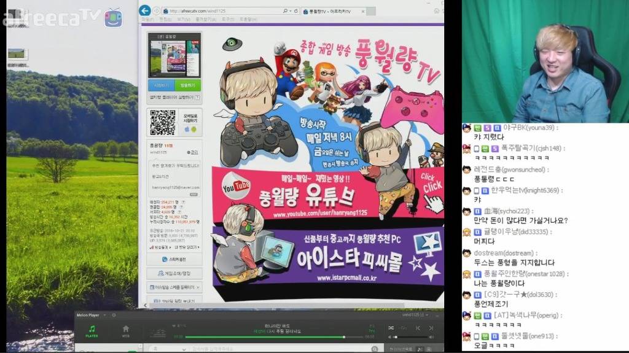Open the 도구 menu in browser menu bar

coord(228,19)
